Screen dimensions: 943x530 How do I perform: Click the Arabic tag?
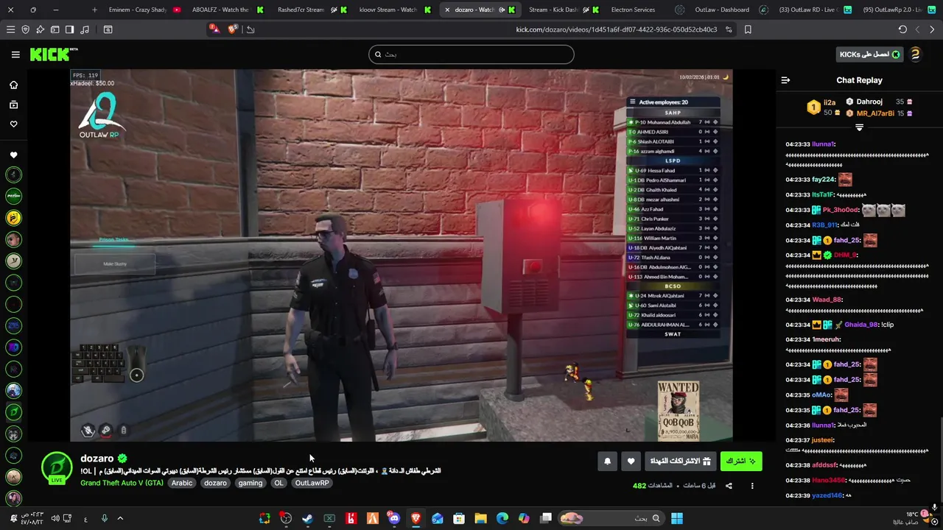click(182, 483)
